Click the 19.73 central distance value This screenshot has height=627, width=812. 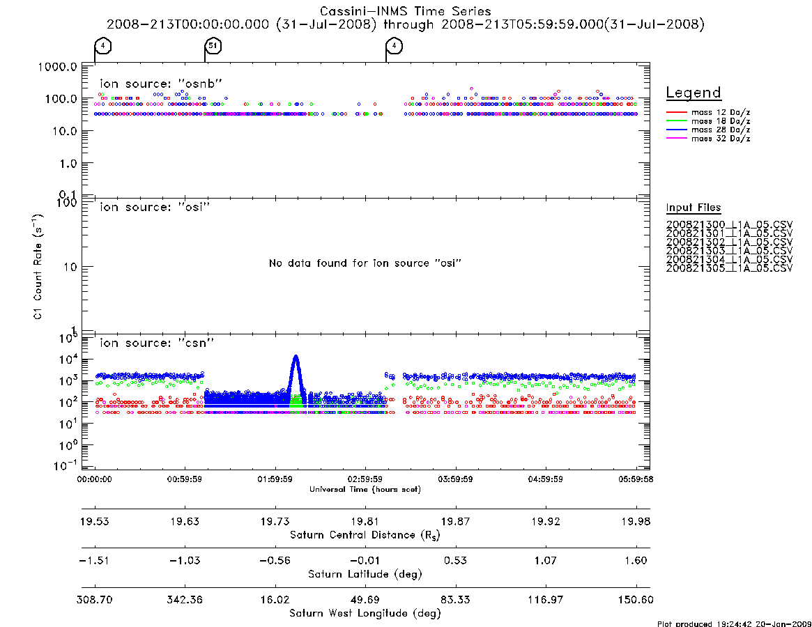(275, 521)
